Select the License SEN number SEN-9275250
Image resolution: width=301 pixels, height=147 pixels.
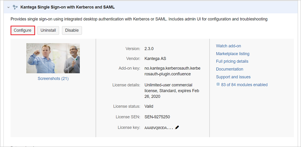157,117
